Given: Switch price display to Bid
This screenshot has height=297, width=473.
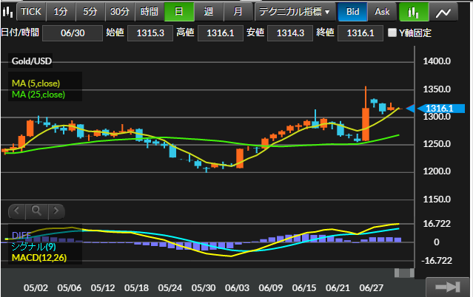Looking at the screenshot, I should [352, 12].
